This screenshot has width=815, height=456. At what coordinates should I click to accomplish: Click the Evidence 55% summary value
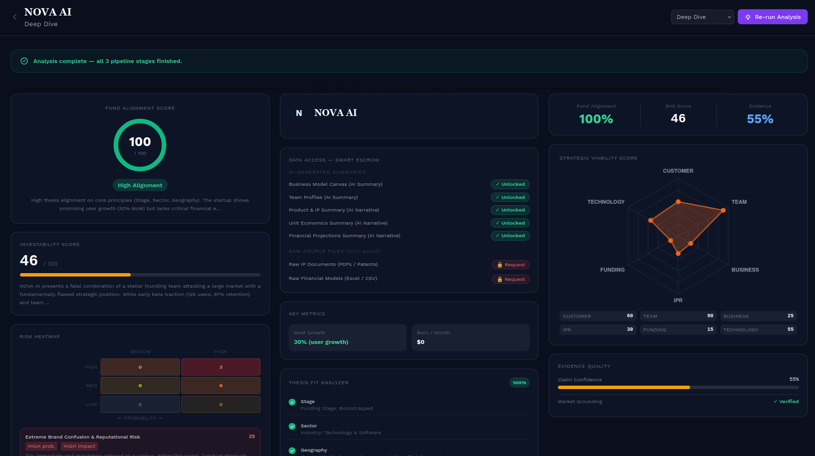coord(760,119)
